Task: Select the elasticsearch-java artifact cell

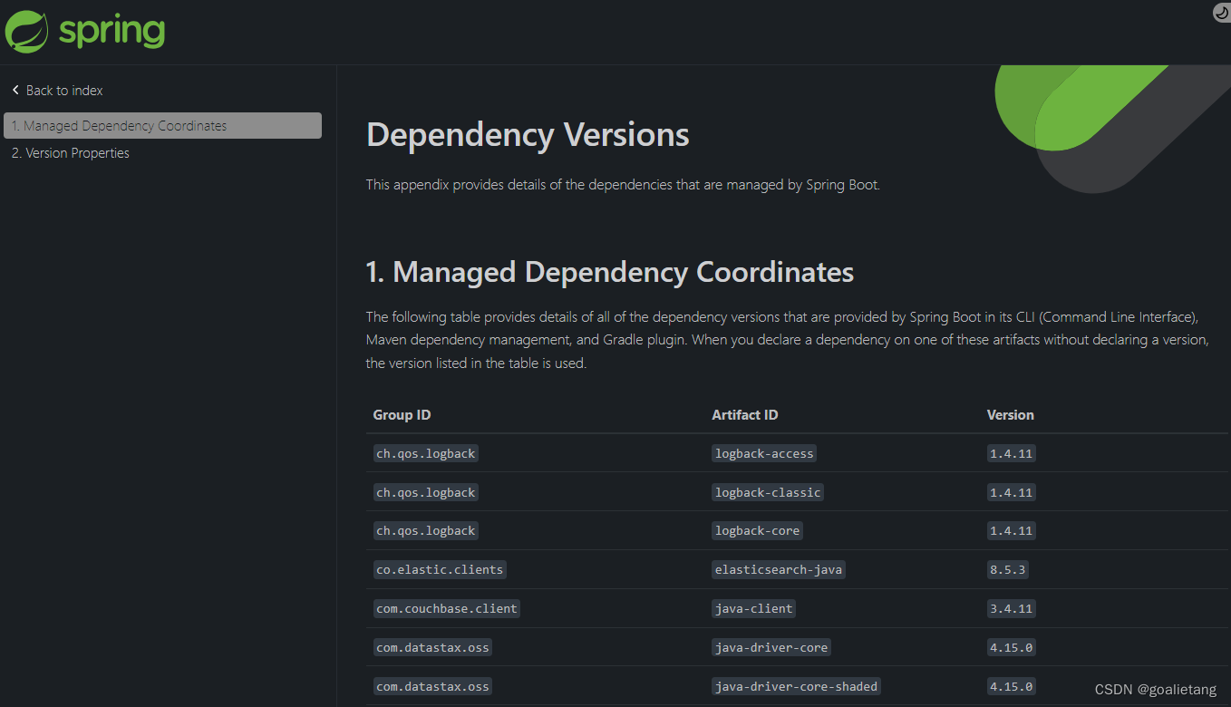Action: pos(779,569)
